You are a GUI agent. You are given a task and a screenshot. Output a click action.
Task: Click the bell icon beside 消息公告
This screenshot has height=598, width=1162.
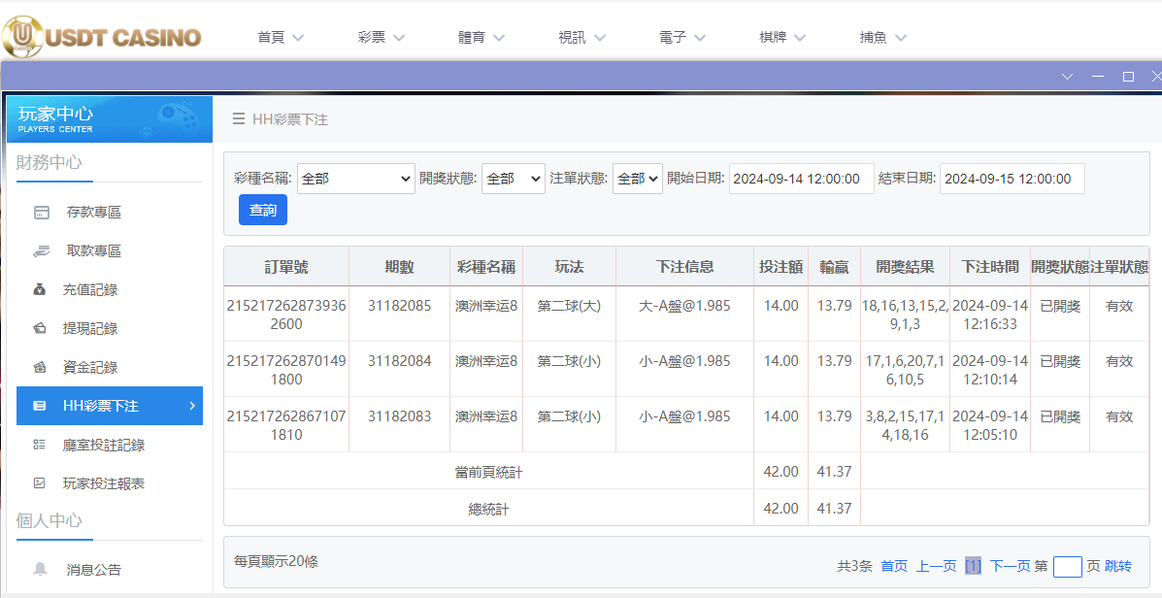(40, 570)
